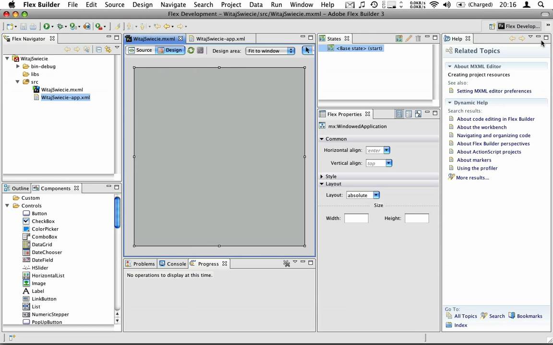The width and height of the screenshot is (553, 345).
Task: Click the Print toolbar icon
Action: 33,26
